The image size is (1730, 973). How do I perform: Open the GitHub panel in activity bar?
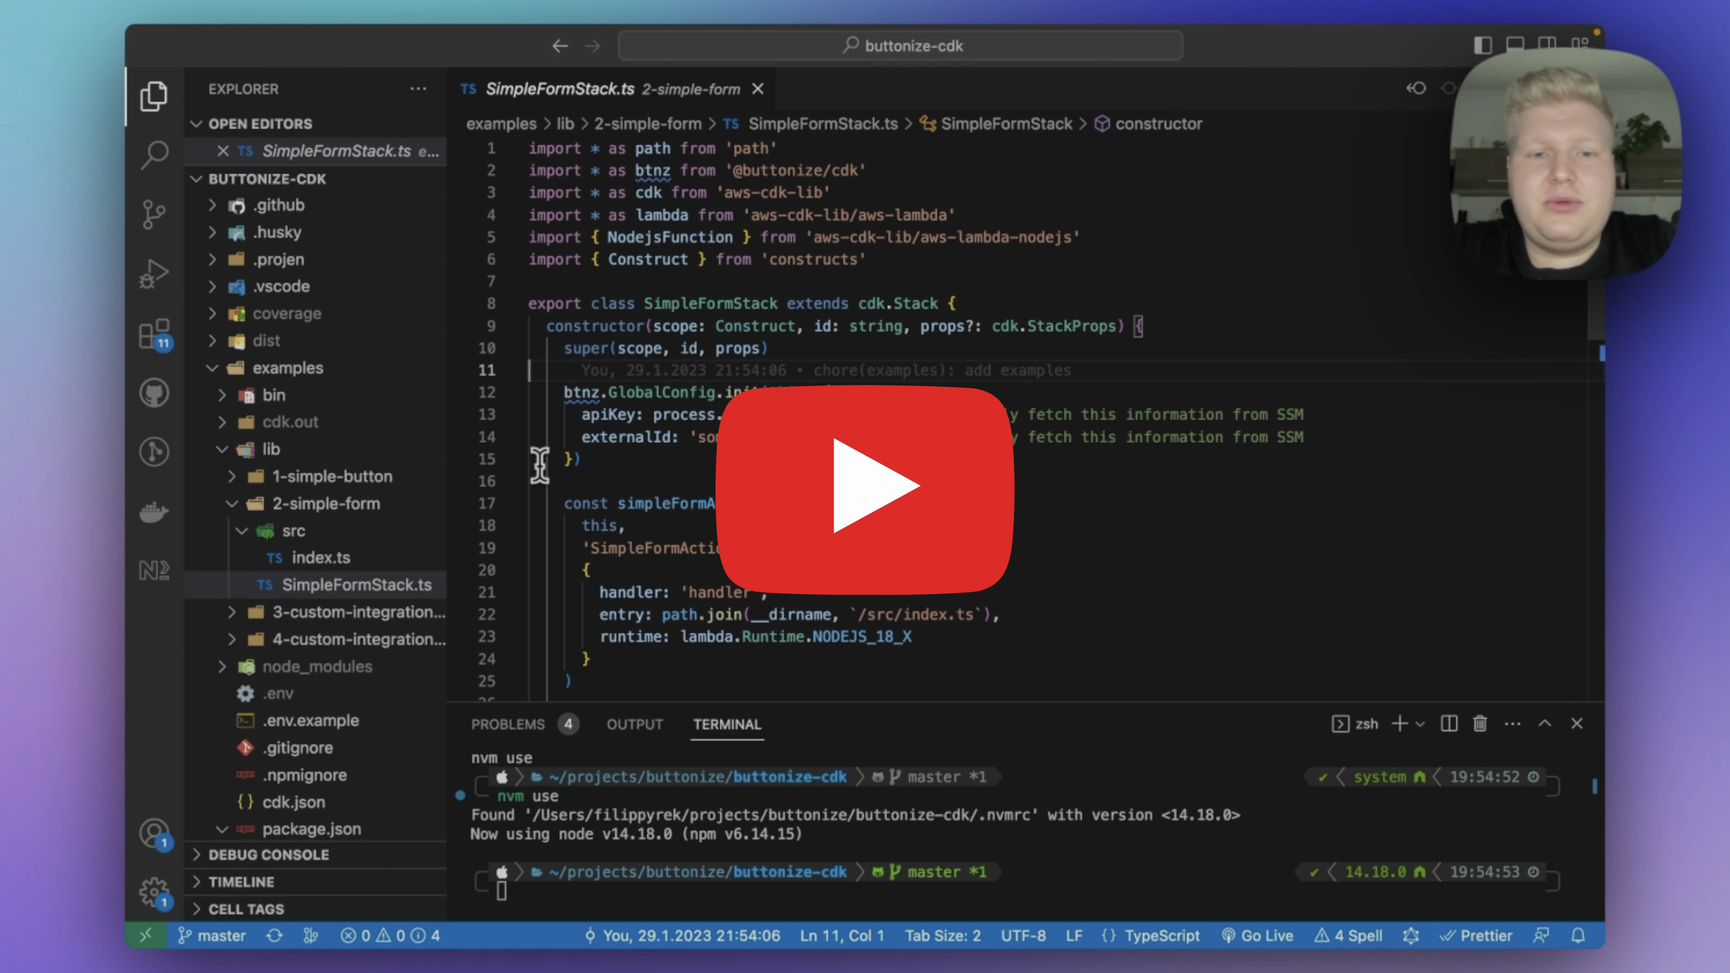[x=154, y=393]
